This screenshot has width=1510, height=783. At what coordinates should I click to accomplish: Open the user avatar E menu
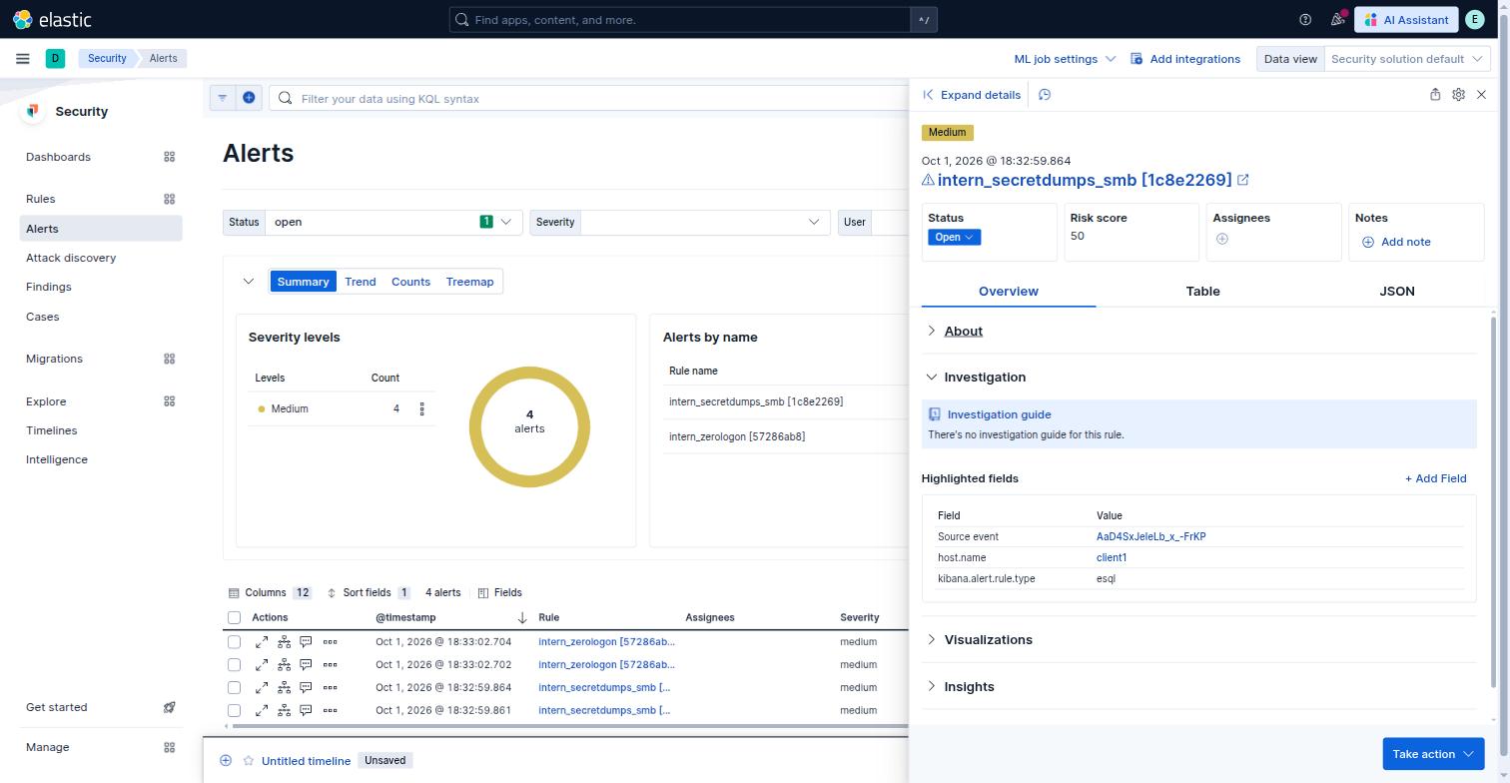click(x=1475, y=20)
